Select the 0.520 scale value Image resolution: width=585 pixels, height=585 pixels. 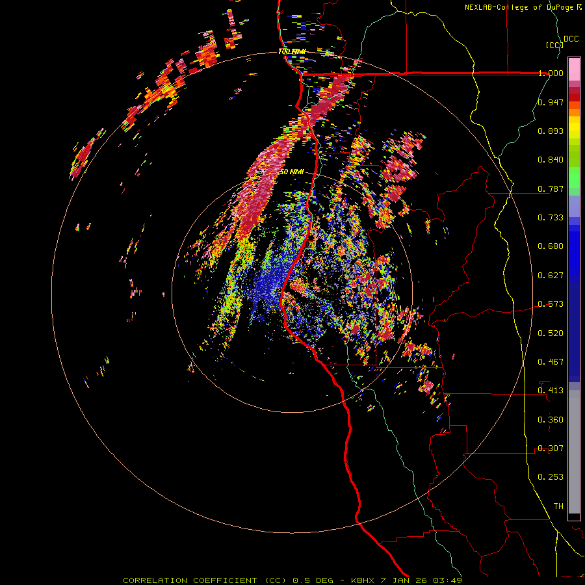coord(551,333)
